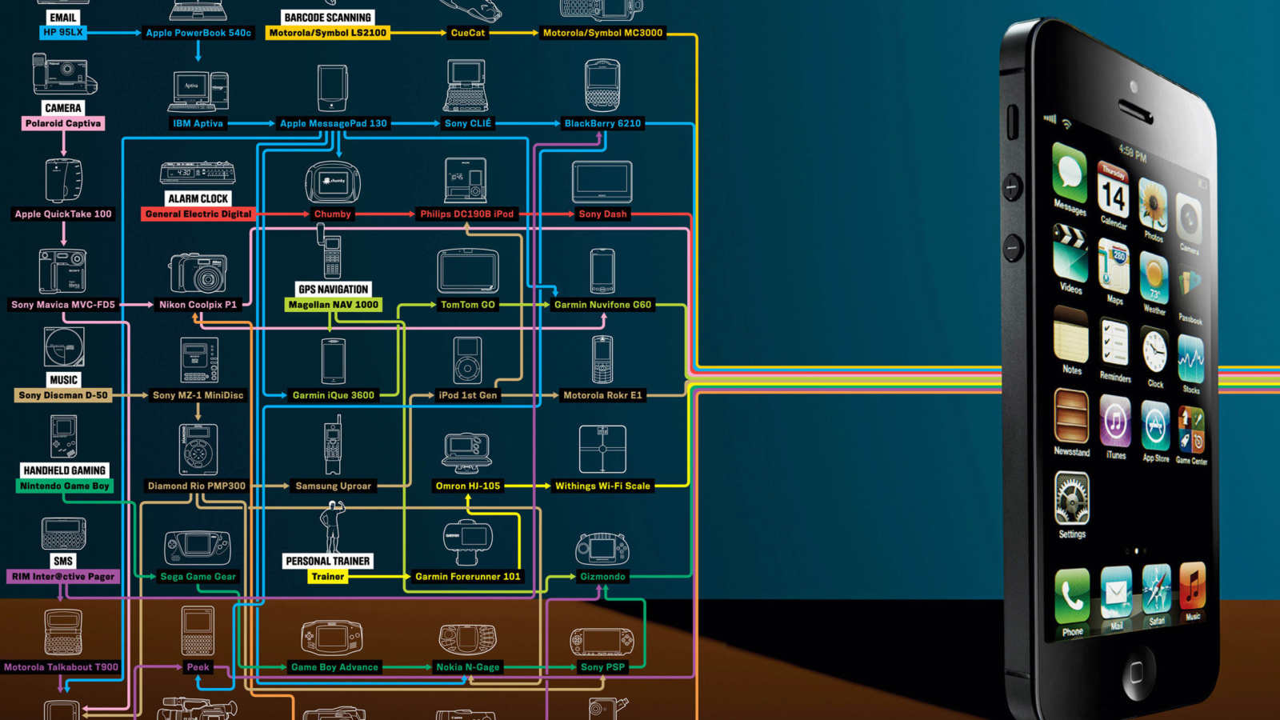
Task: Click the Apple PowerBook 540c label
Action: pyautogui.click(x=198, y=33)
